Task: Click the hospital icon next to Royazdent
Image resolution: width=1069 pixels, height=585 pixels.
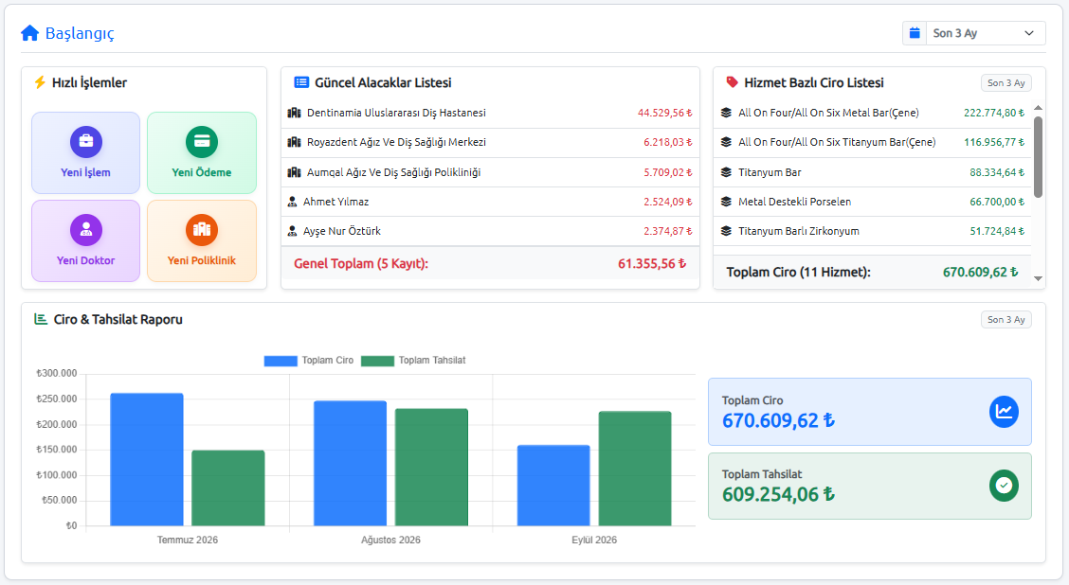Action: (294, 142)
